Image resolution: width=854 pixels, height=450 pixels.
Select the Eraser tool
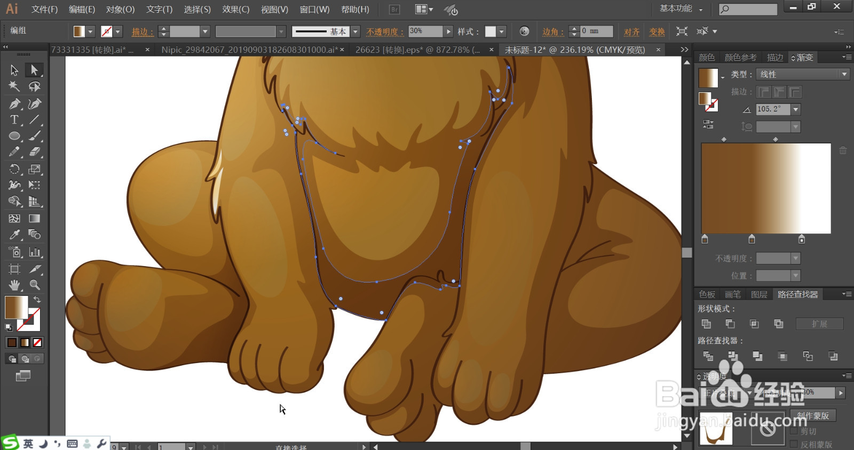pos(34,152)
